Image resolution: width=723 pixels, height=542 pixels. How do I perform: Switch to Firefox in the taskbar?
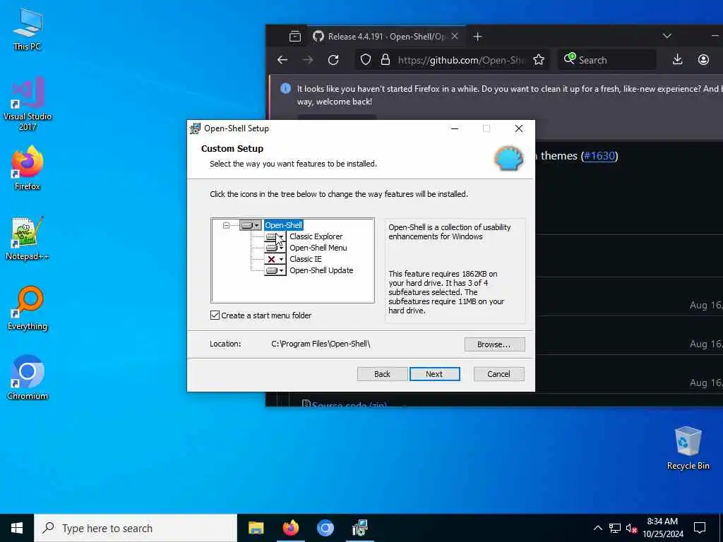tap(290, 528)
